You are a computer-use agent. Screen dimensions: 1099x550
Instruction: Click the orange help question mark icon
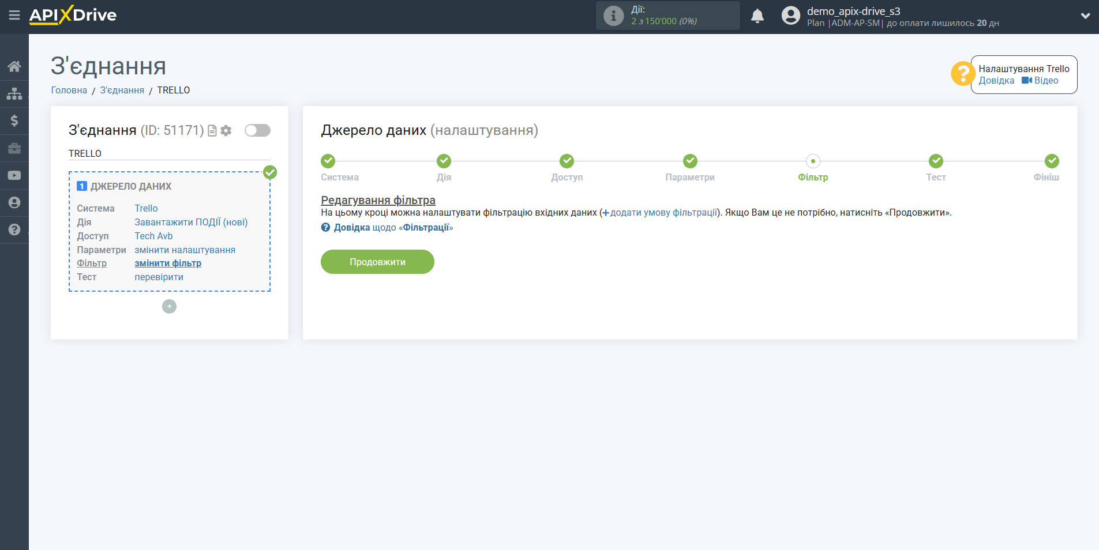point(962,74)
